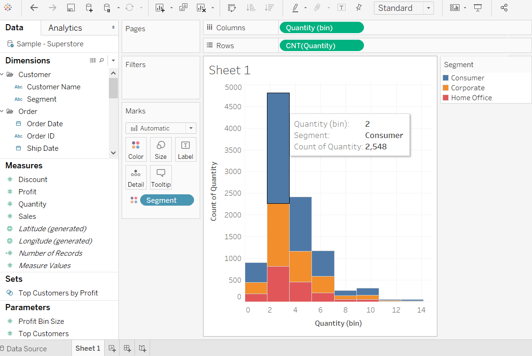Add a new dashboard from bottom tabs
532x356 pixels.
click(x=127, y=348)
